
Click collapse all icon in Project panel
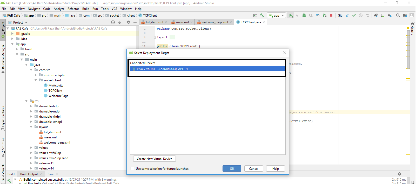[120, 22]
